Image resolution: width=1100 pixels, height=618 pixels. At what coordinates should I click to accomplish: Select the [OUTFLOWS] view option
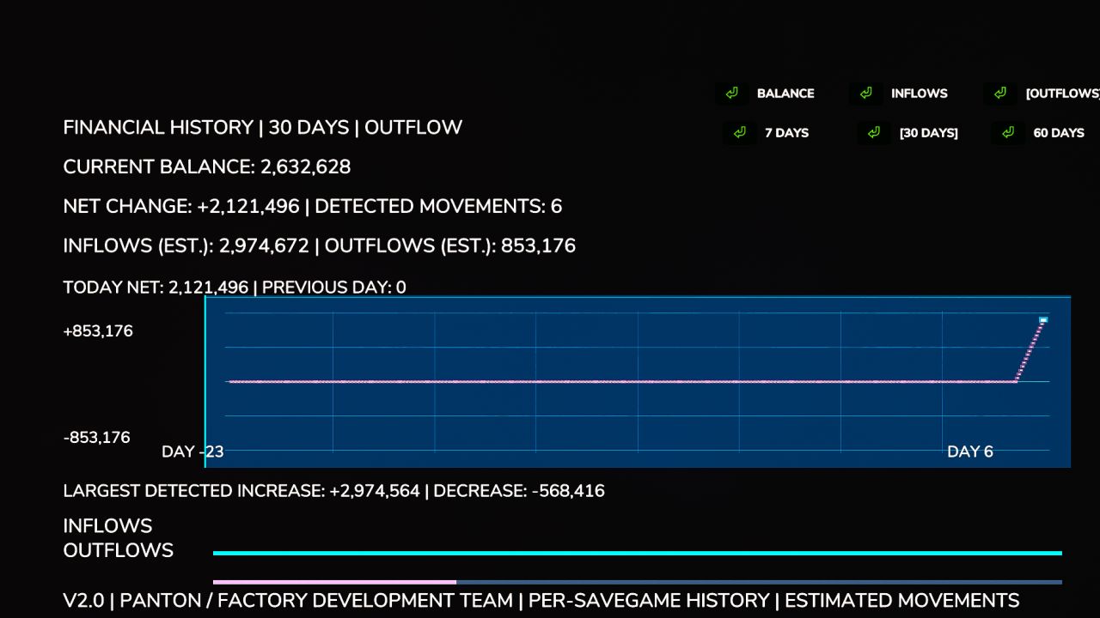click(x=1062, y=94)
